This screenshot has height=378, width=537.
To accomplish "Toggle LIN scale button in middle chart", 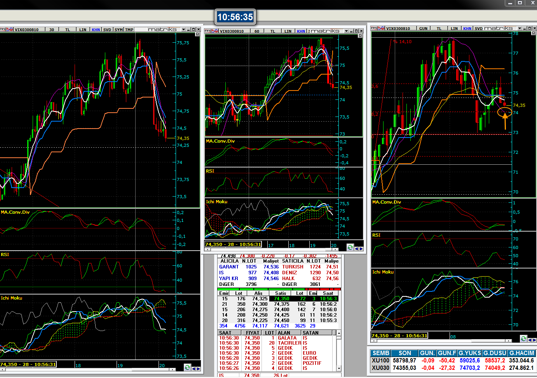I will (x=288, y=31).
